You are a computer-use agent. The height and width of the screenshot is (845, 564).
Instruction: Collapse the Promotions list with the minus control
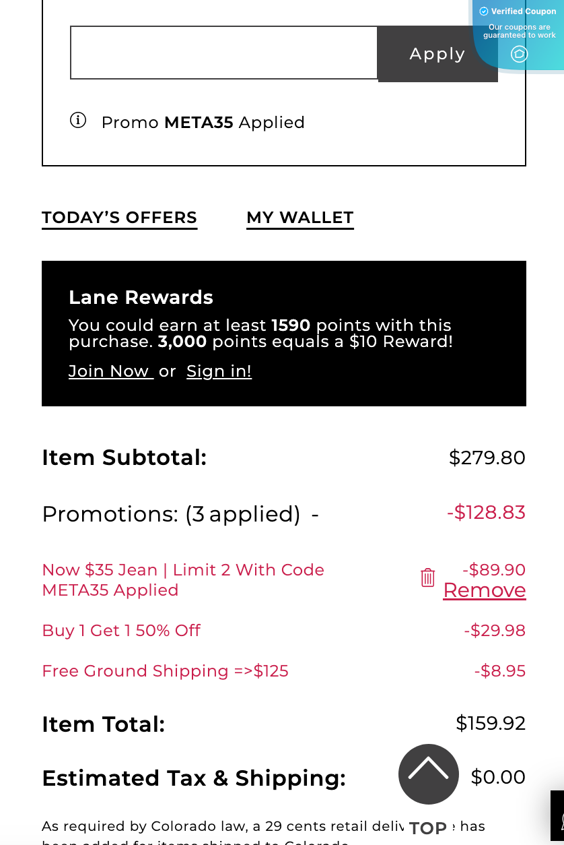313,513
